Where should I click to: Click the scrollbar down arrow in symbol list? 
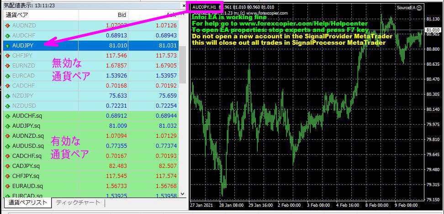click(183, 194)
